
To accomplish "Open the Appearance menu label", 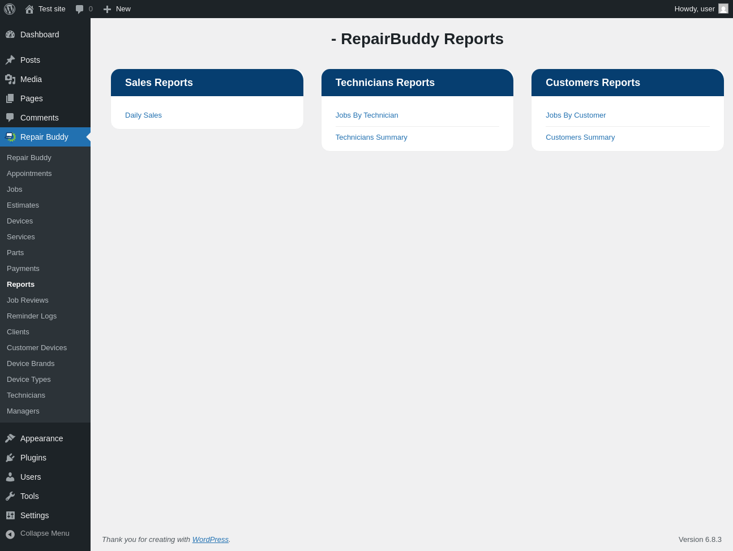I will (41, 438).
